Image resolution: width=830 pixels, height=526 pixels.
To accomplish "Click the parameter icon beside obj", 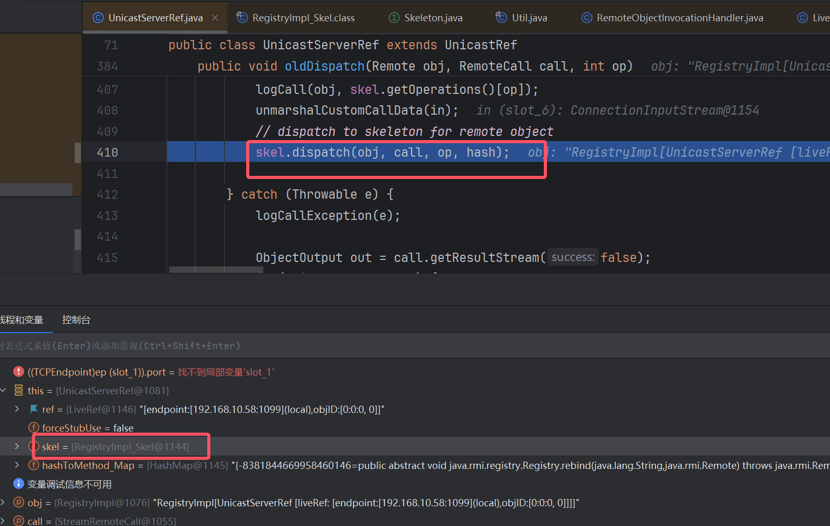I will [19, 503].
